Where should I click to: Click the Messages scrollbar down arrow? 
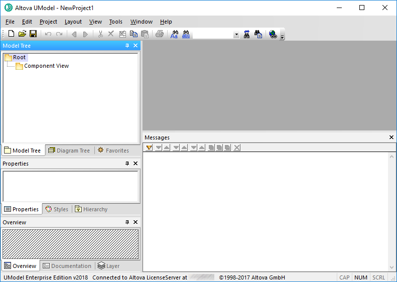[392, 267]
